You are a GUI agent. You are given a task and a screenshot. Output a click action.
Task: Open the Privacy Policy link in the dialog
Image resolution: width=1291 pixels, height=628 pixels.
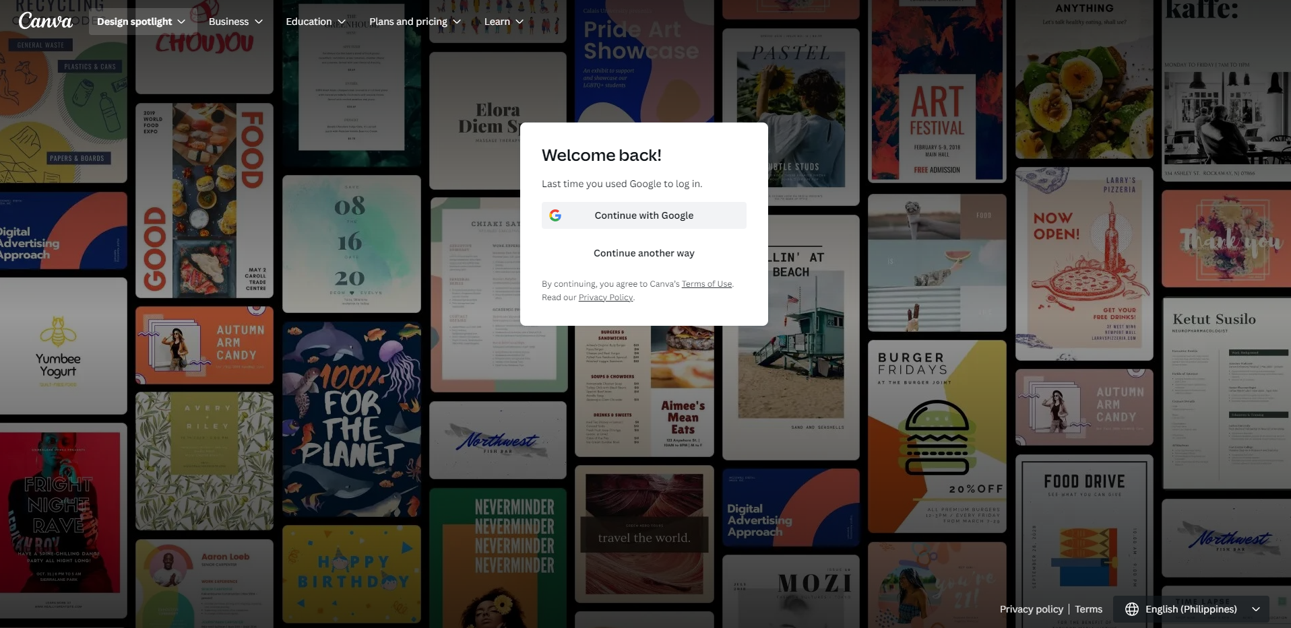pyautogui.click(x=605, y=297)
